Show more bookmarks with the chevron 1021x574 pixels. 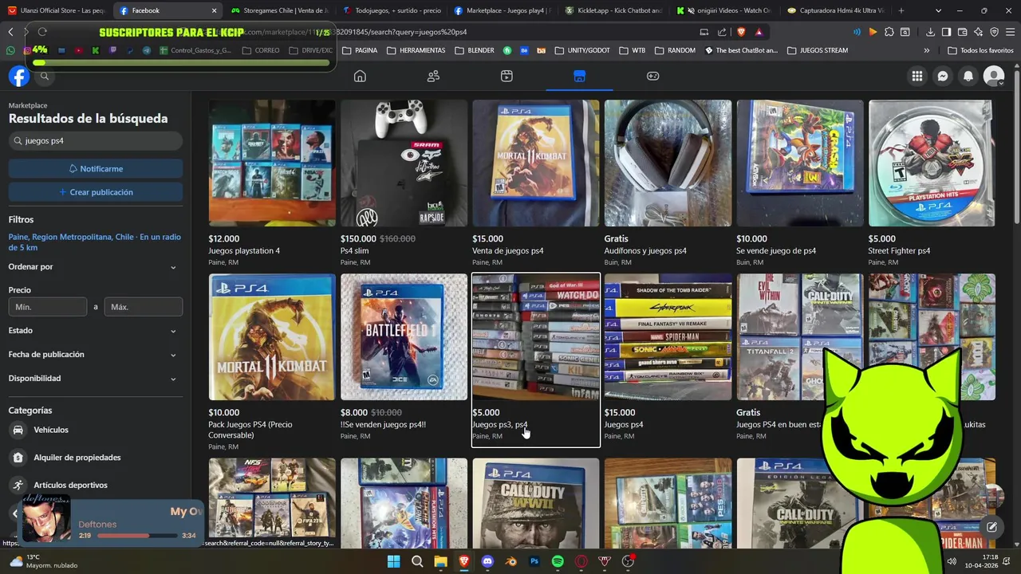(x=926, y=50)
